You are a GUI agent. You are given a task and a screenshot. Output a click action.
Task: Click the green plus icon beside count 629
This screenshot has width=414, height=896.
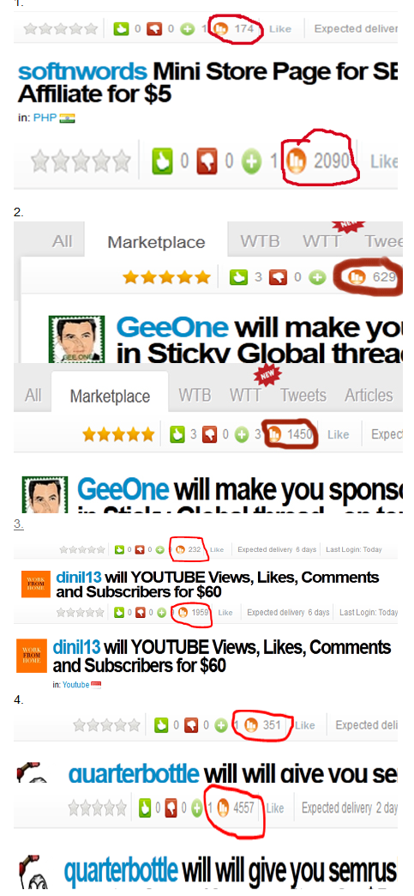(317, 278)
